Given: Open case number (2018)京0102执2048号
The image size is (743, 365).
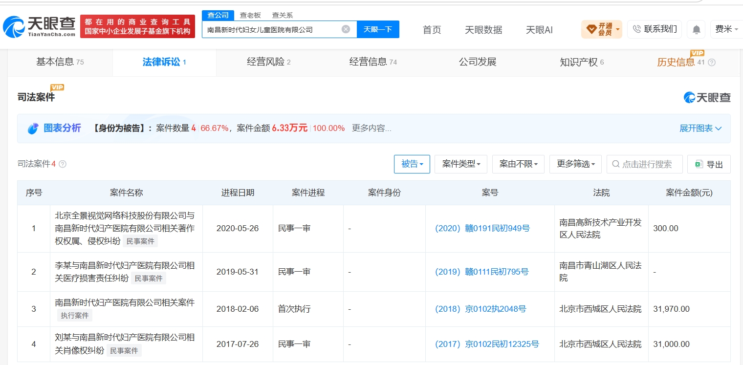Looking at the screenshot, I should click(x=481, y=309).
